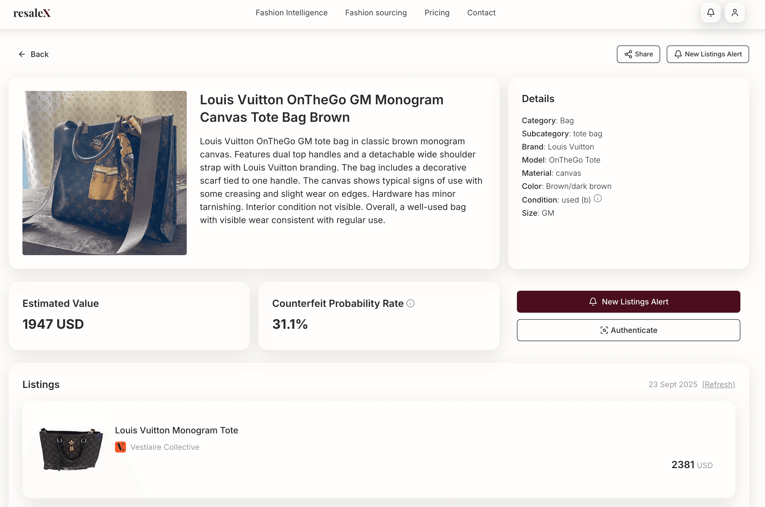
Task: Open the user account profile icon
Action: click(735, 13)
